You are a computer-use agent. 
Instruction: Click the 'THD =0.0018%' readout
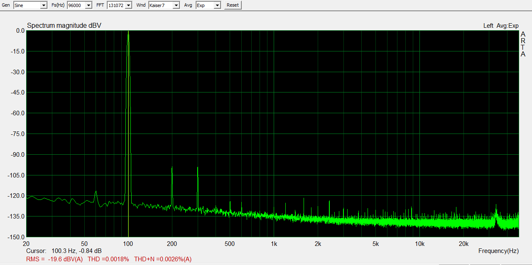pyautogui.click(x=108, y=259)
